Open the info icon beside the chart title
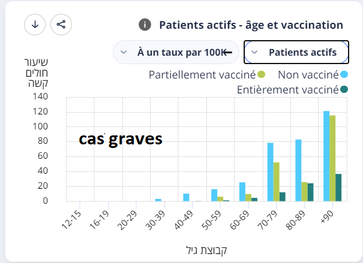 [x=144, y=25]
